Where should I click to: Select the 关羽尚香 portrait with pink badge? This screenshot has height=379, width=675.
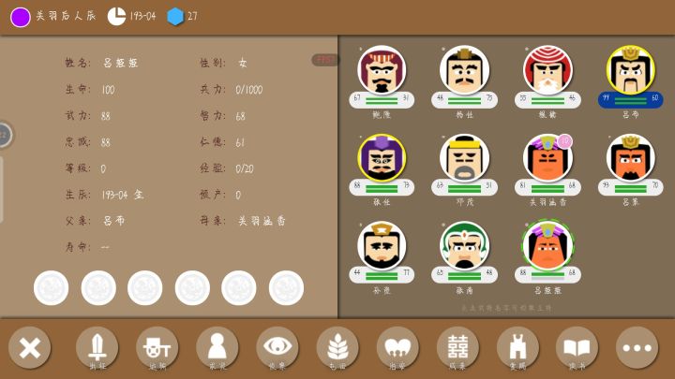547,158
